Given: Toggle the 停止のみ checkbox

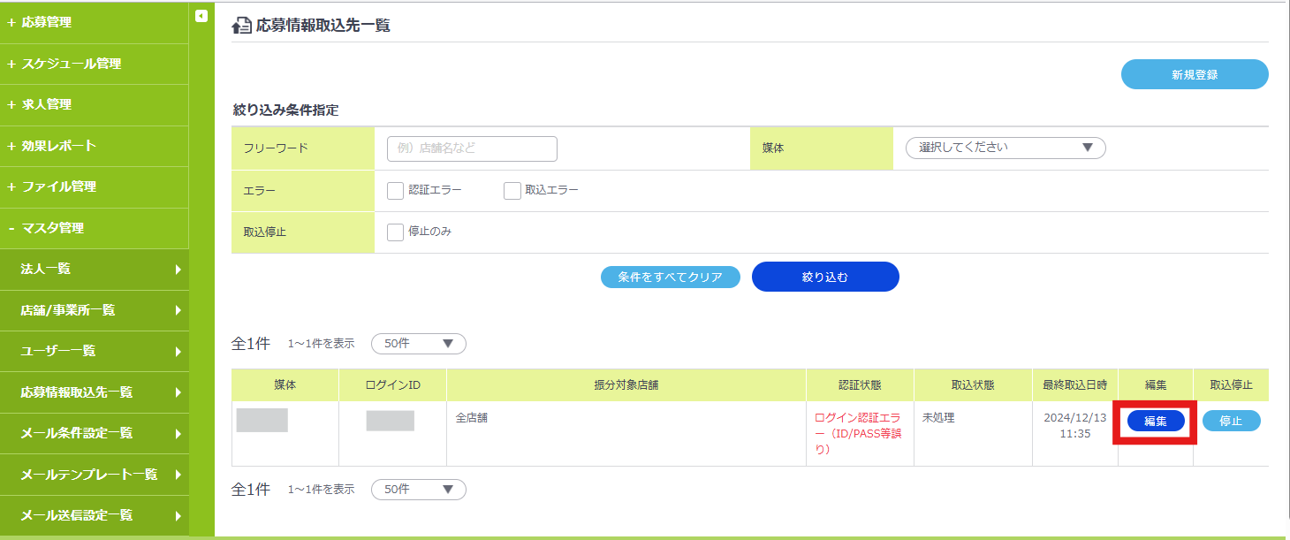Looking at the screenshot, I should (x=396, y=232).
